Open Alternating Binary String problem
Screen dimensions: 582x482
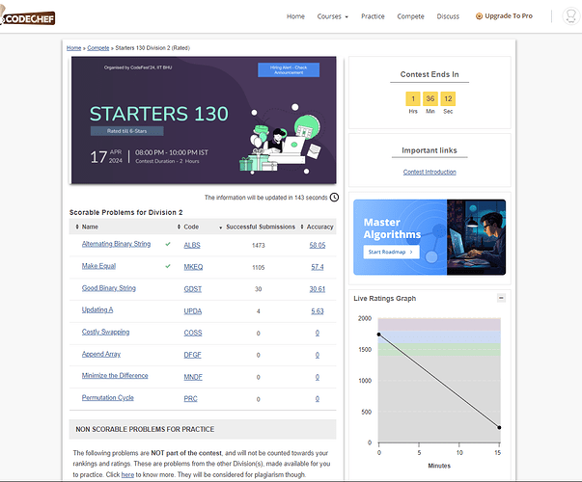(x=116, y=244)
